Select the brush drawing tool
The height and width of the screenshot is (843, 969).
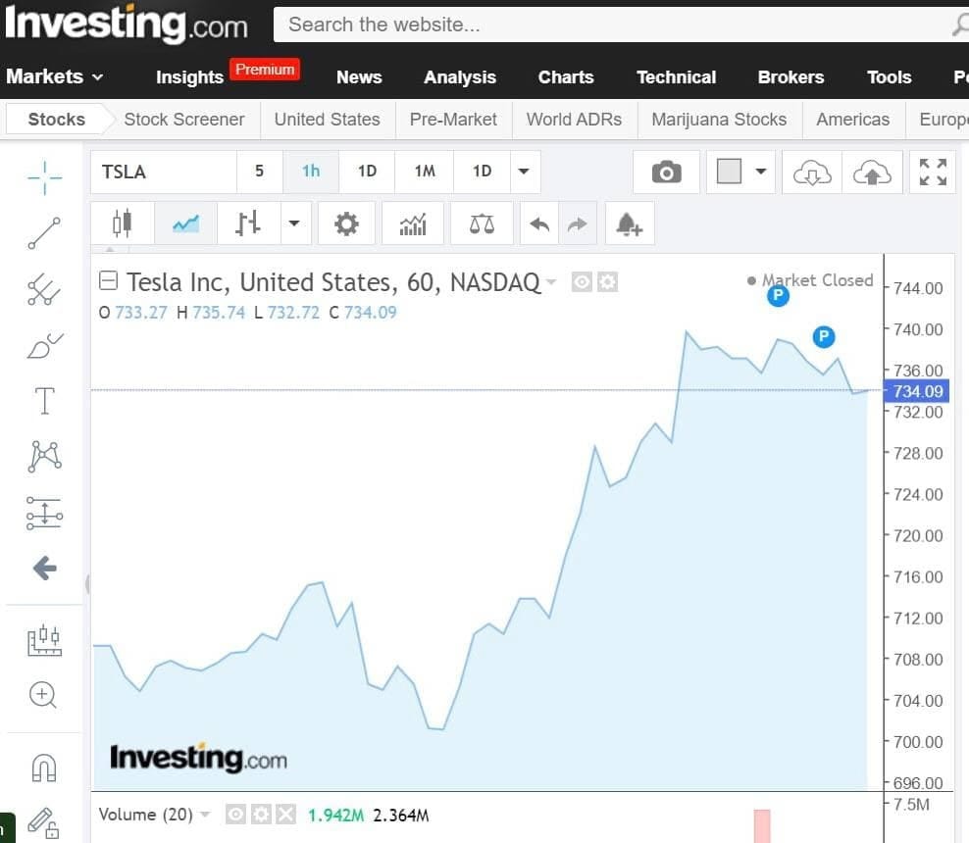(44, 345)
